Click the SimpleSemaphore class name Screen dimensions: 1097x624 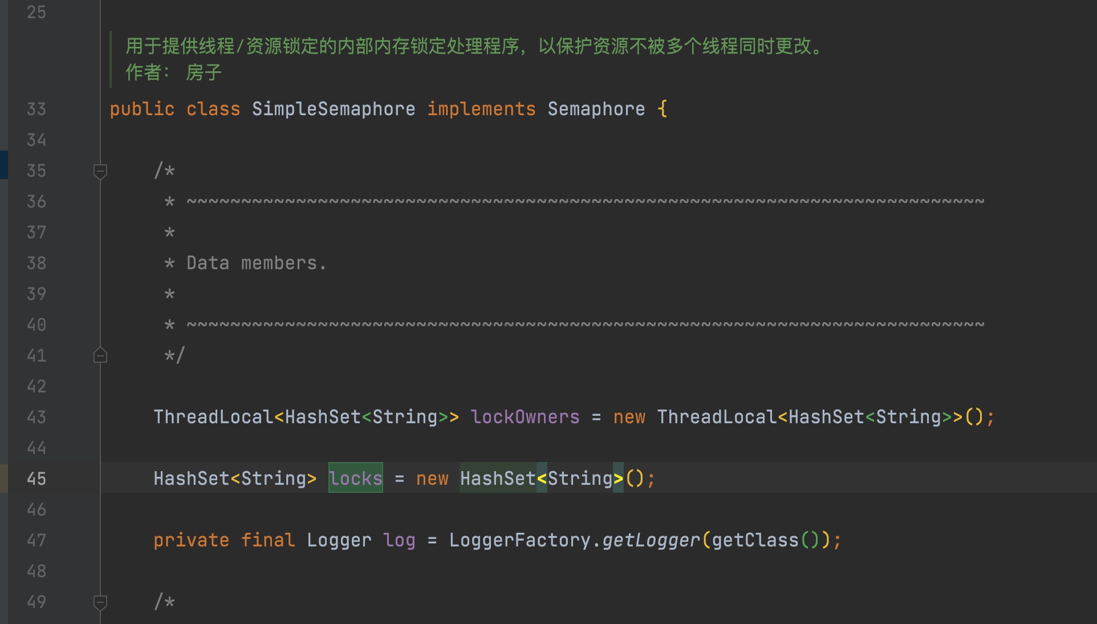point(334,109)
